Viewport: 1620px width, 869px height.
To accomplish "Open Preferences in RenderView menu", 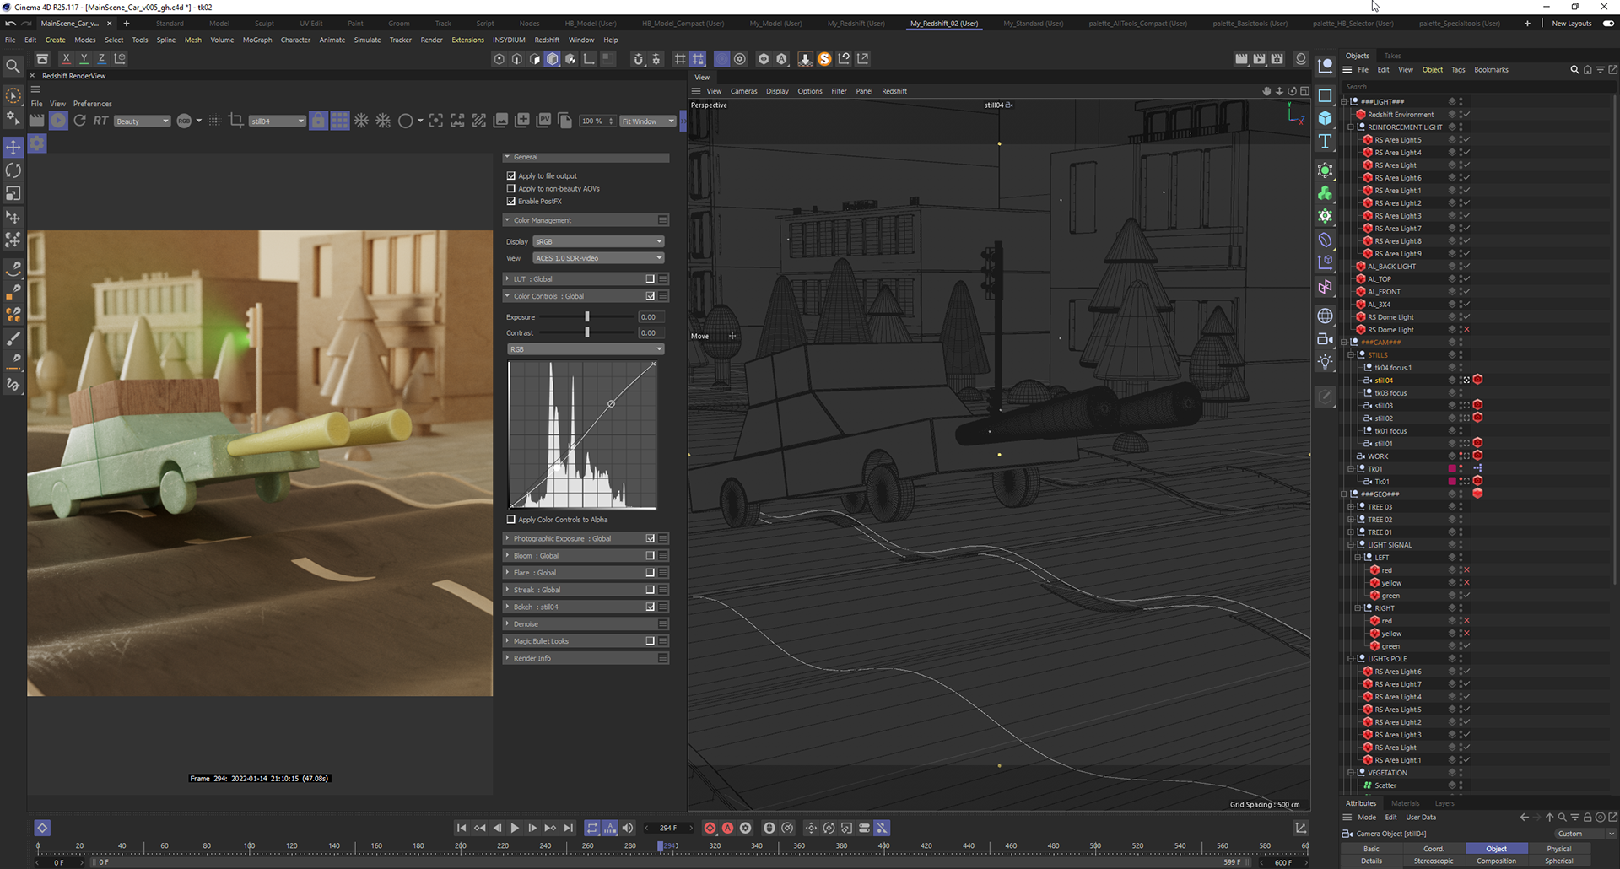I will point(93,104).
